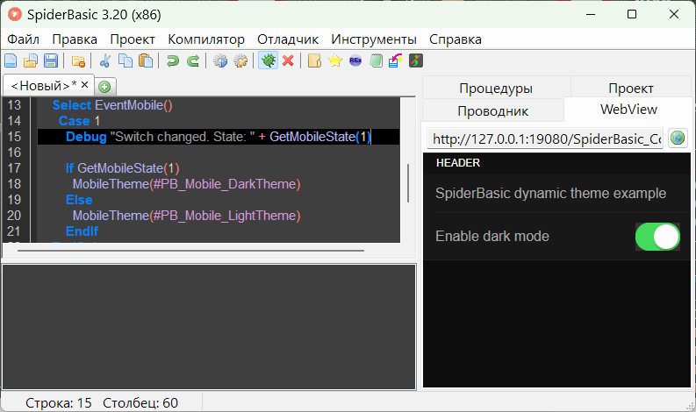
Task: Click the code editor vertical scrollbar
Action: pyautogui.click(x=407, y=182)
